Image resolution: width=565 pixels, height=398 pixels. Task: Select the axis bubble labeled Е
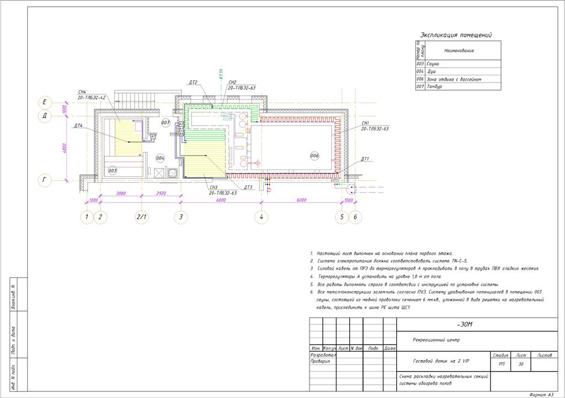tap(45, 102)
